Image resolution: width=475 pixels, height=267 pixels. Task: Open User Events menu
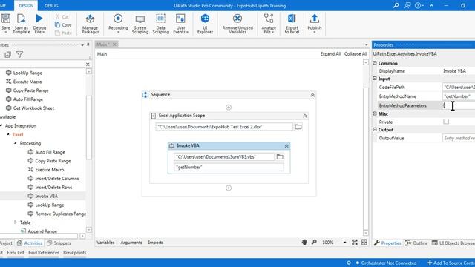tap(180, 23)
